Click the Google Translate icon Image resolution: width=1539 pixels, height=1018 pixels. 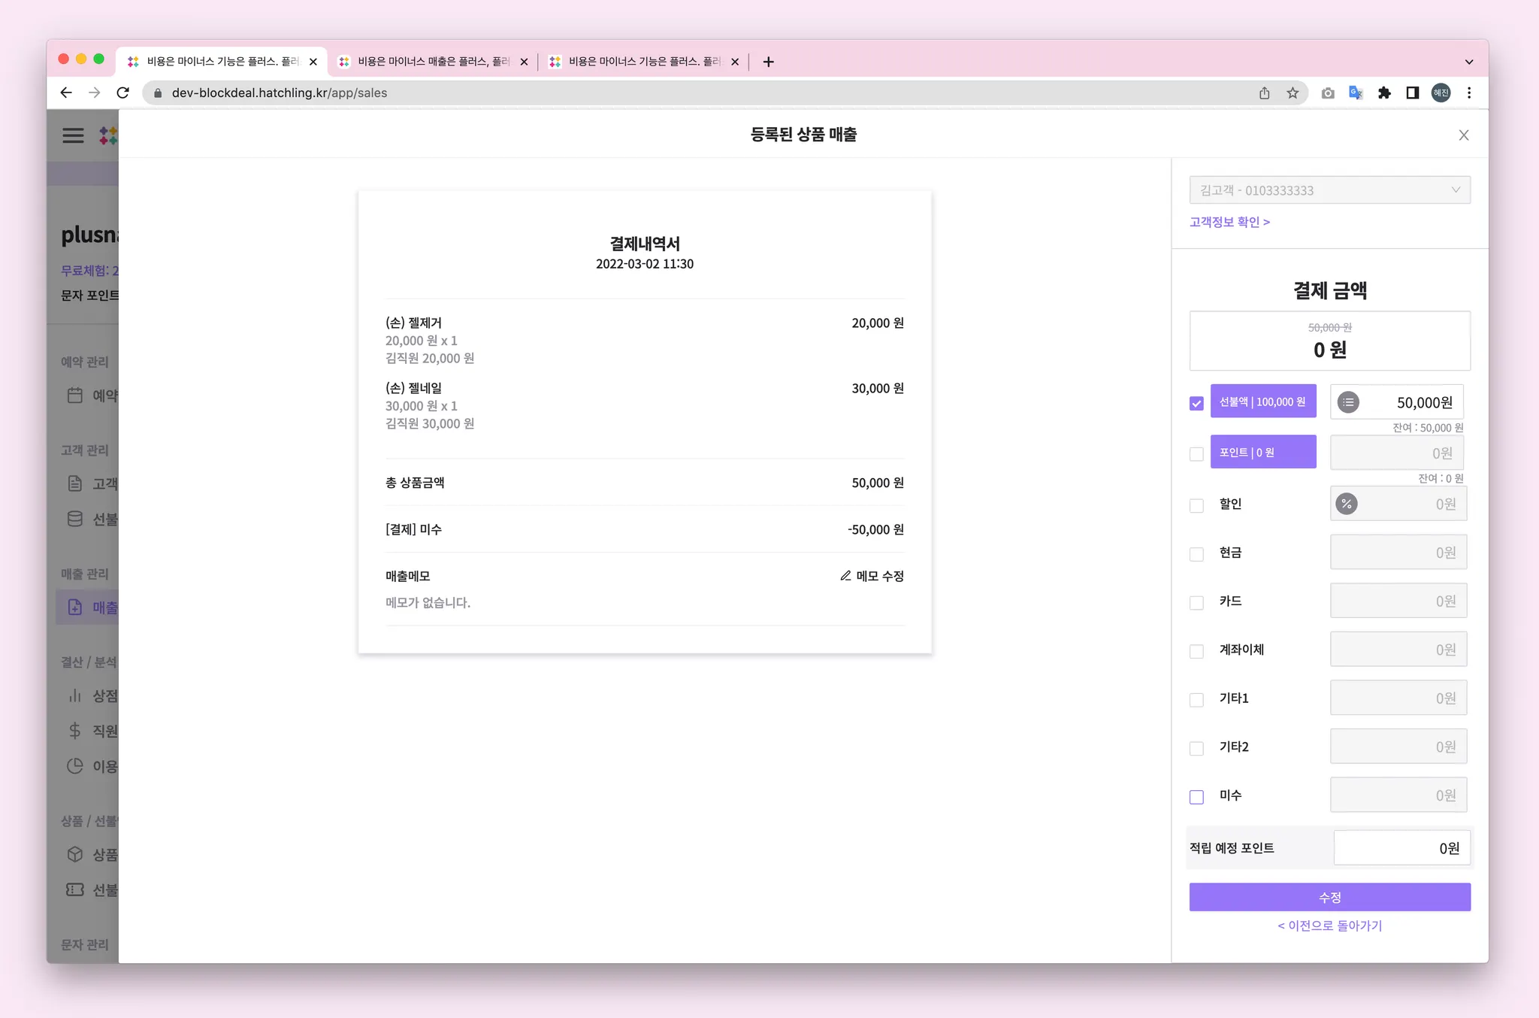point(1356,92)
